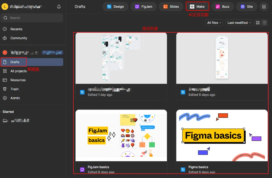Click the All projects grid icon
This screenshot has width=272, height=178.
5,71
